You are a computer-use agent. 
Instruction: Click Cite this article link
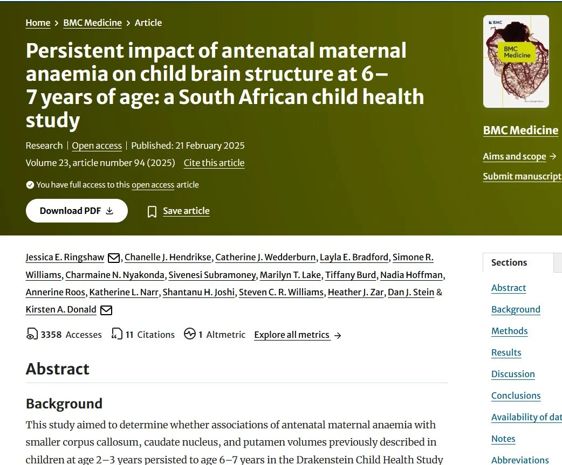click(x=214, y=163)
